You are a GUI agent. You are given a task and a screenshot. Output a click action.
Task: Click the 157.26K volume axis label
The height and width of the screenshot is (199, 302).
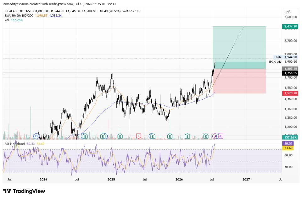tap(290, 137)
